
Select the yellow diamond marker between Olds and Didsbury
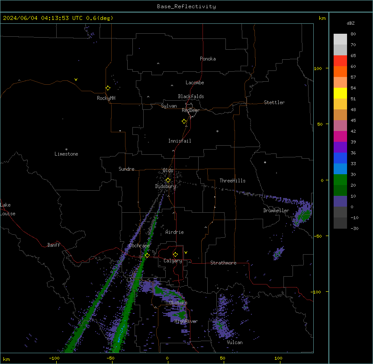(x=168, y=180)
